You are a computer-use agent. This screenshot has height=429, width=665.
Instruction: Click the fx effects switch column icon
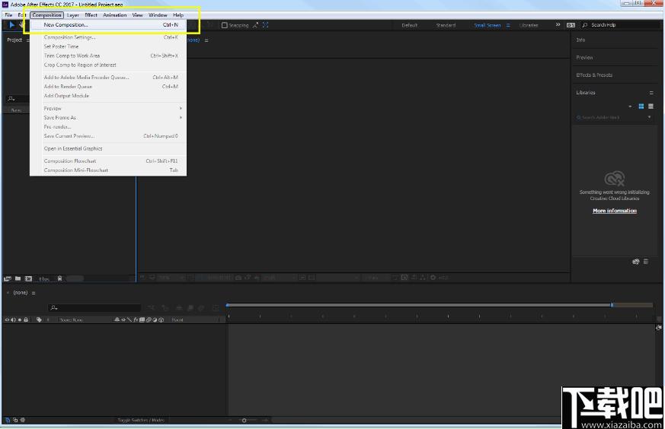coord(136,319)
